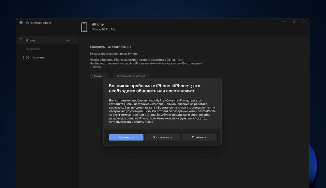326x188 pixels.
Task: Eject the iPhone using the eject icon
Action: tap(67, 40)
